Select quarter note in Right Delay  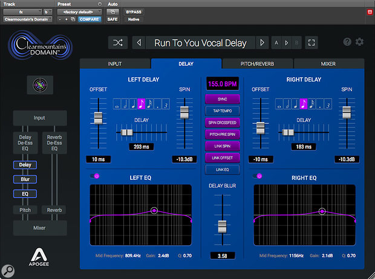[x=295, y=104]
